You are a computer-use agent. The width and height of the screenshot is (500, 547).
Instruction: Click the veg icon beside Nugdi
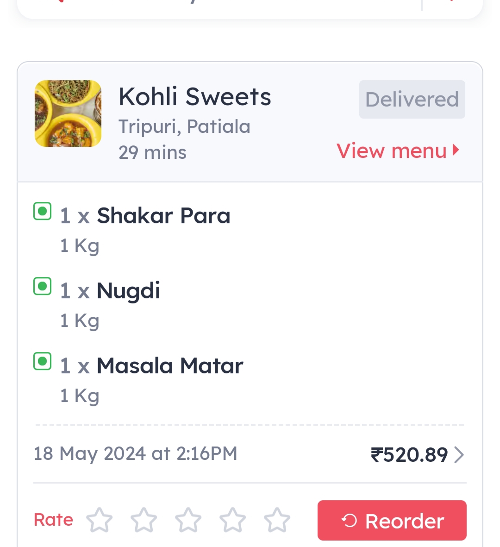coord(43,286)
